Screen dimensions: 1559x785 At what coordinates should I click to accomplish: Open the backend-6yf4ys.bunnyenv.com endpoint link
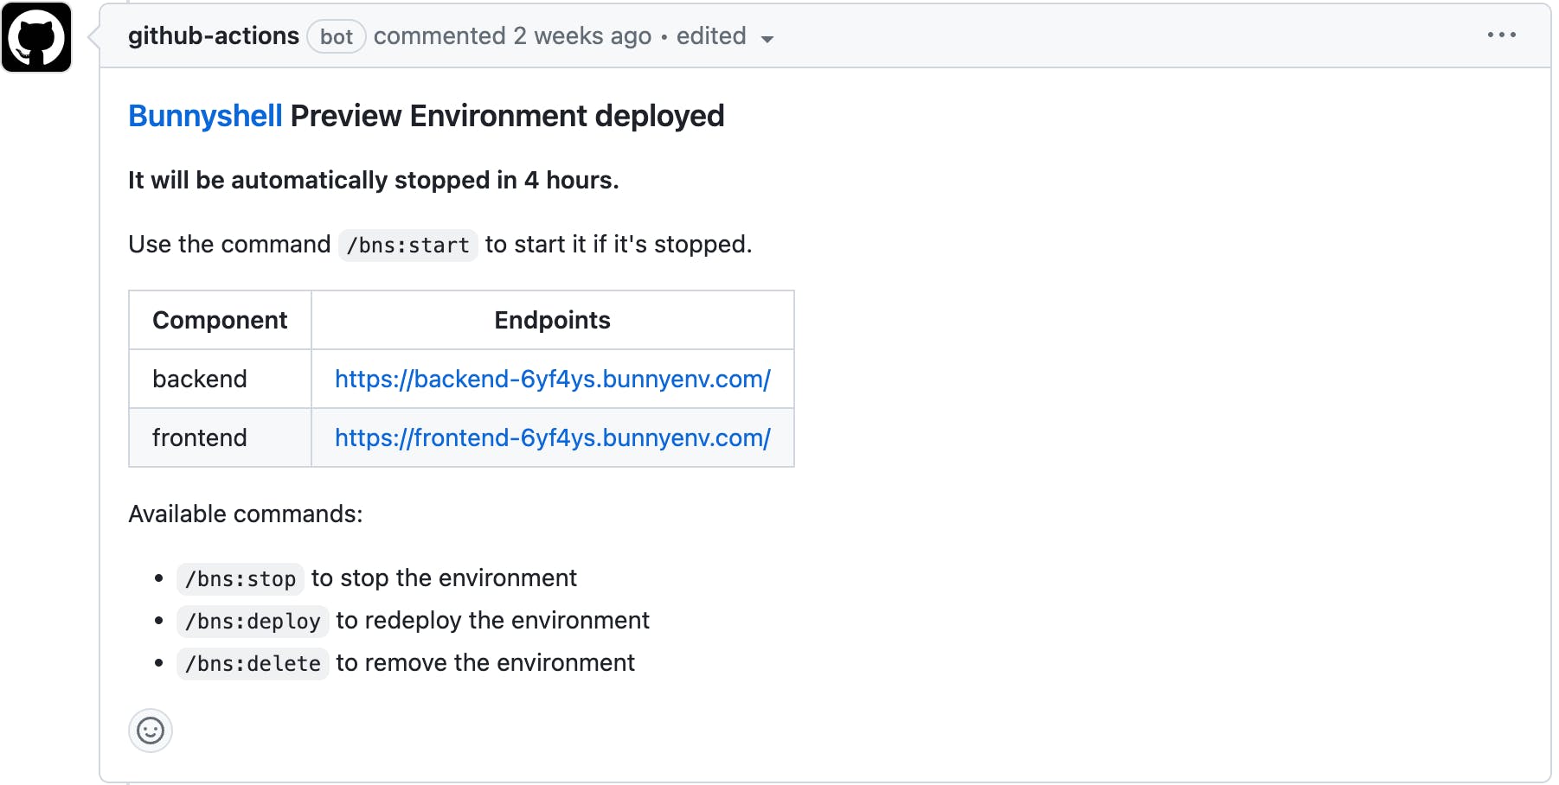553,379
